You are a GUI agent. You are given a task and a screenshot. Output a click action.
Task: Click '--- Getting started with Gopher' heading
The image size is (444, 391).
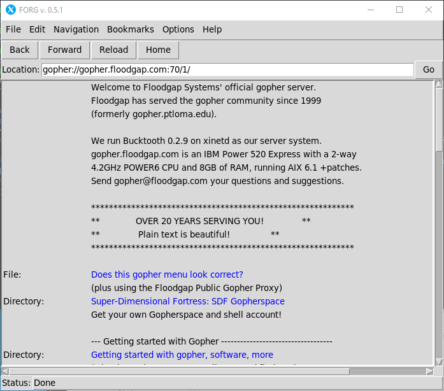pyautogui.click(x=211, y=341)
